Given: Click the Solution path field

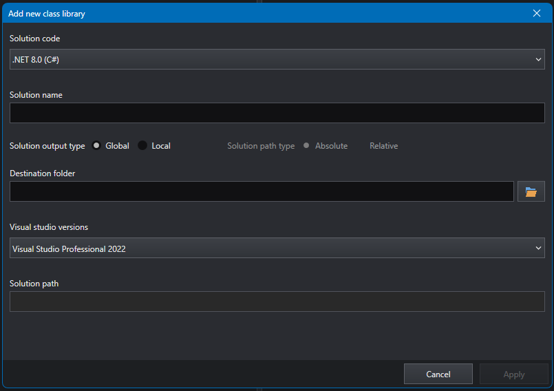Looking at the screenshot, I should click(x=277, y=302).
